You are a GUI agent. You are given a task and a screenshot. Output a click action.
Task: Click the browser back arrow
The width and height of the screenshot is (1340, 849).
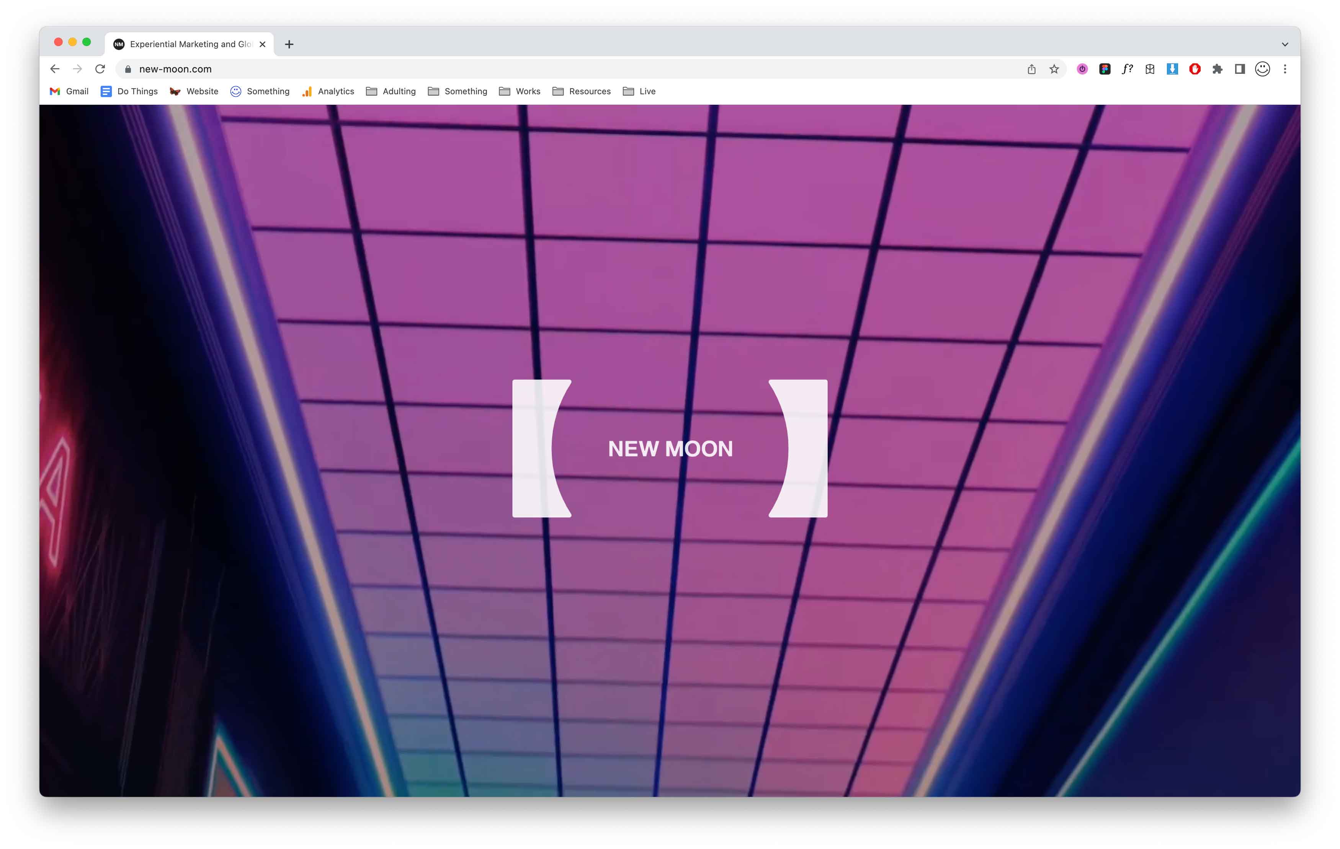point(54,69)
